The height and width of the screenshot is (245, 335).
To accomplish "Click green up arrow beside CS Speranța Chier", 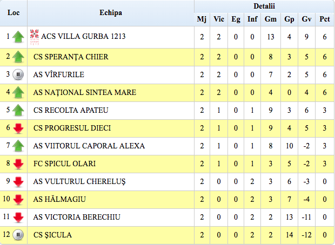I will (x=18, y=57).
